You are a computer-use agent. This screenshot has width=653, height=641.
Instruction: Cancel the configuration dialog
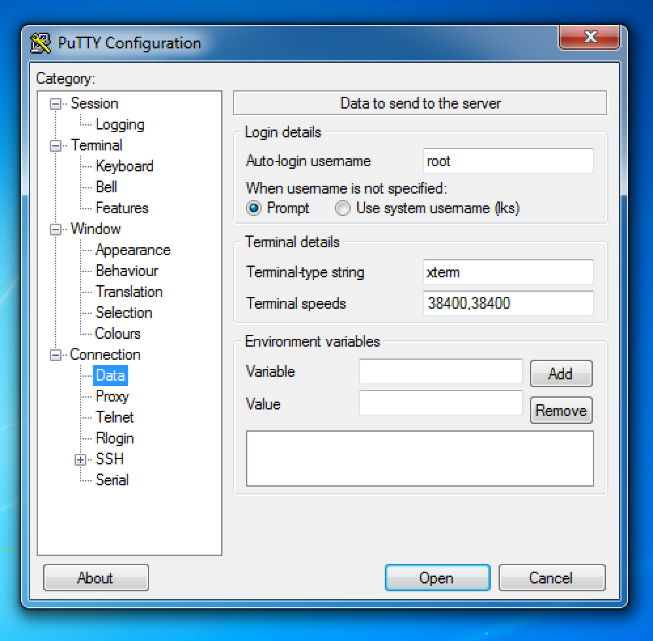(x=552, y=578)
